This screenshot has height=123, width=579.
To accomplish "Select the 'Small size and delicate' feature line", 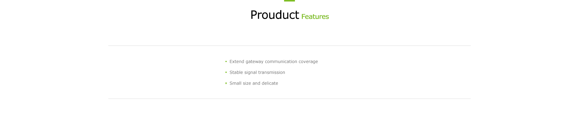I will (254, 83).
